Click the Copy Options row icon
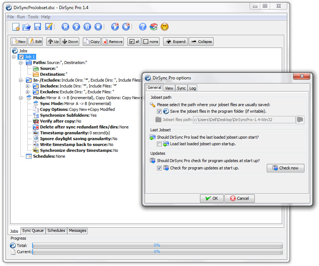 (x=36, y=109)
